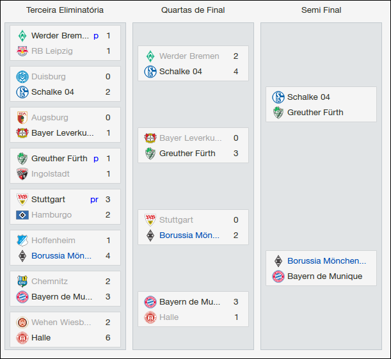The height and width of the screenshot is (359, 391).
Task: Click the Stuttgart 'pr' extra-time indicator
Action: pos(94,200)
